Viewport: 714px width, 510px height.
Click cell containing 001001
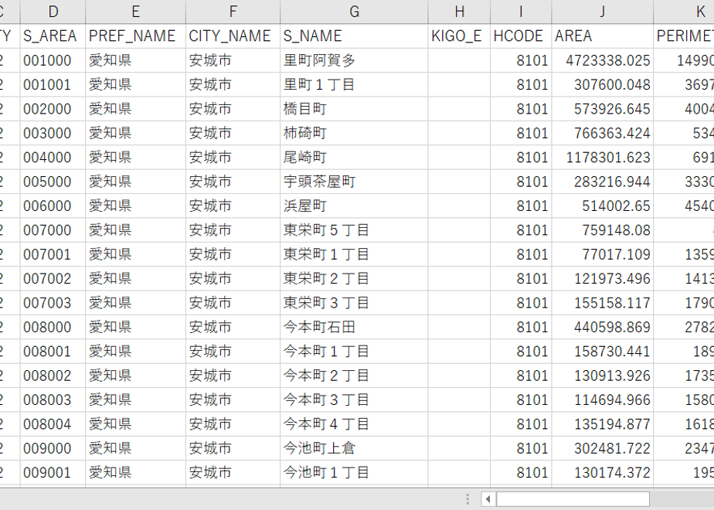[53, 84]
